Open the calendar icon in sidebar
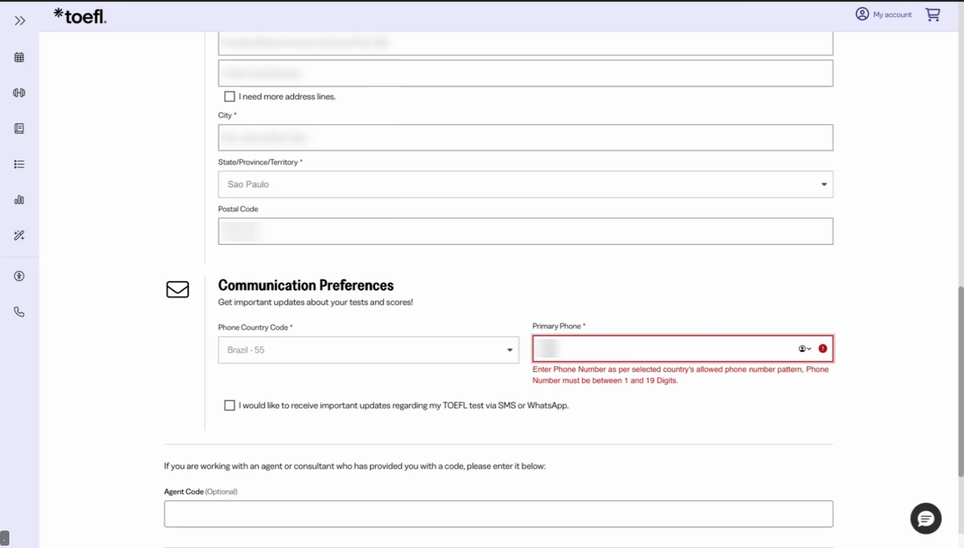Image resolution: width=964 pixels, height=548 pixels. coord(19,57)
